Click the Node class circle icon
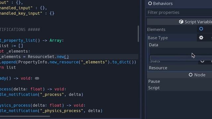The image size is (212, 119). tap(191, 75)
